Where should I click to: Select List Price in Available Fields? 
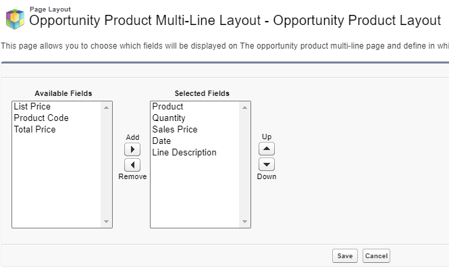32,107
